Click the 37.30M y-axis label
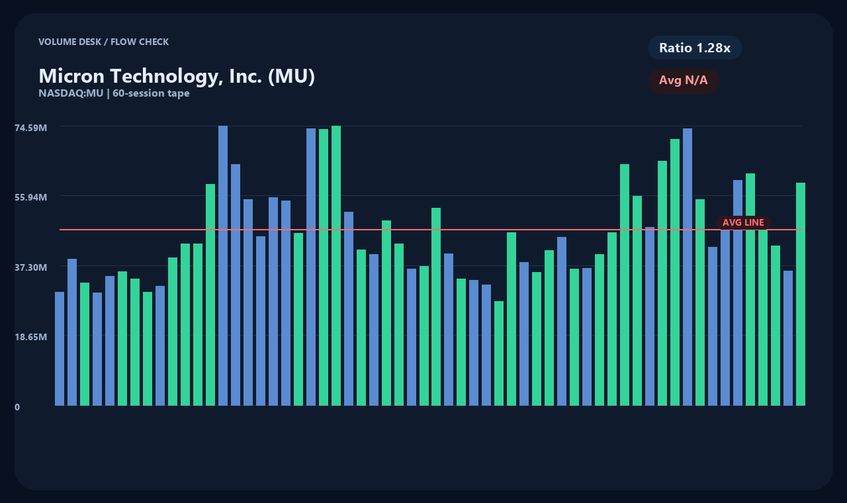 pyautogui.click(x=31, y=267)
